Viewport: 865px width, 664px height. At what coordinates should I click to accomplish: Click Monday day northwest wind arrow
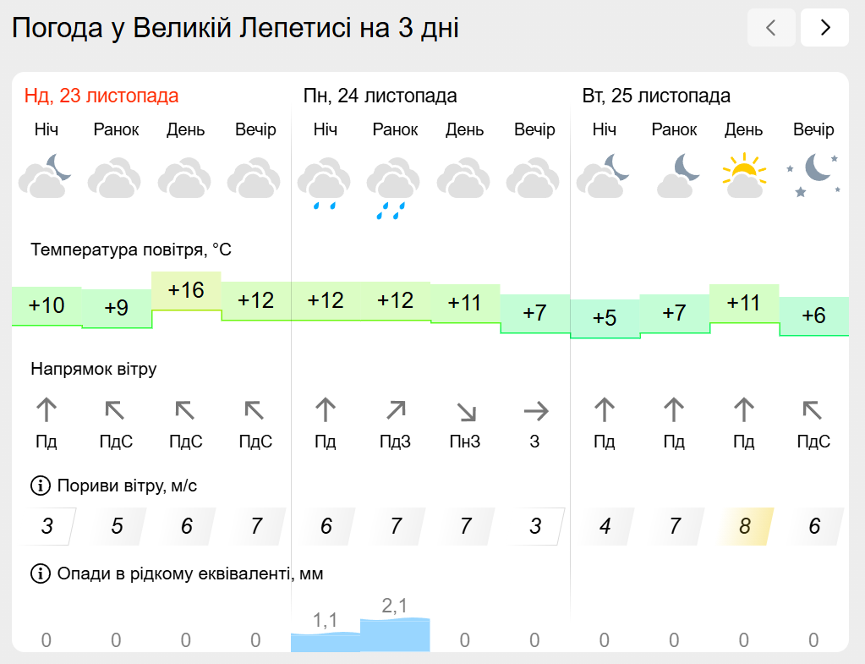[466, 412]
